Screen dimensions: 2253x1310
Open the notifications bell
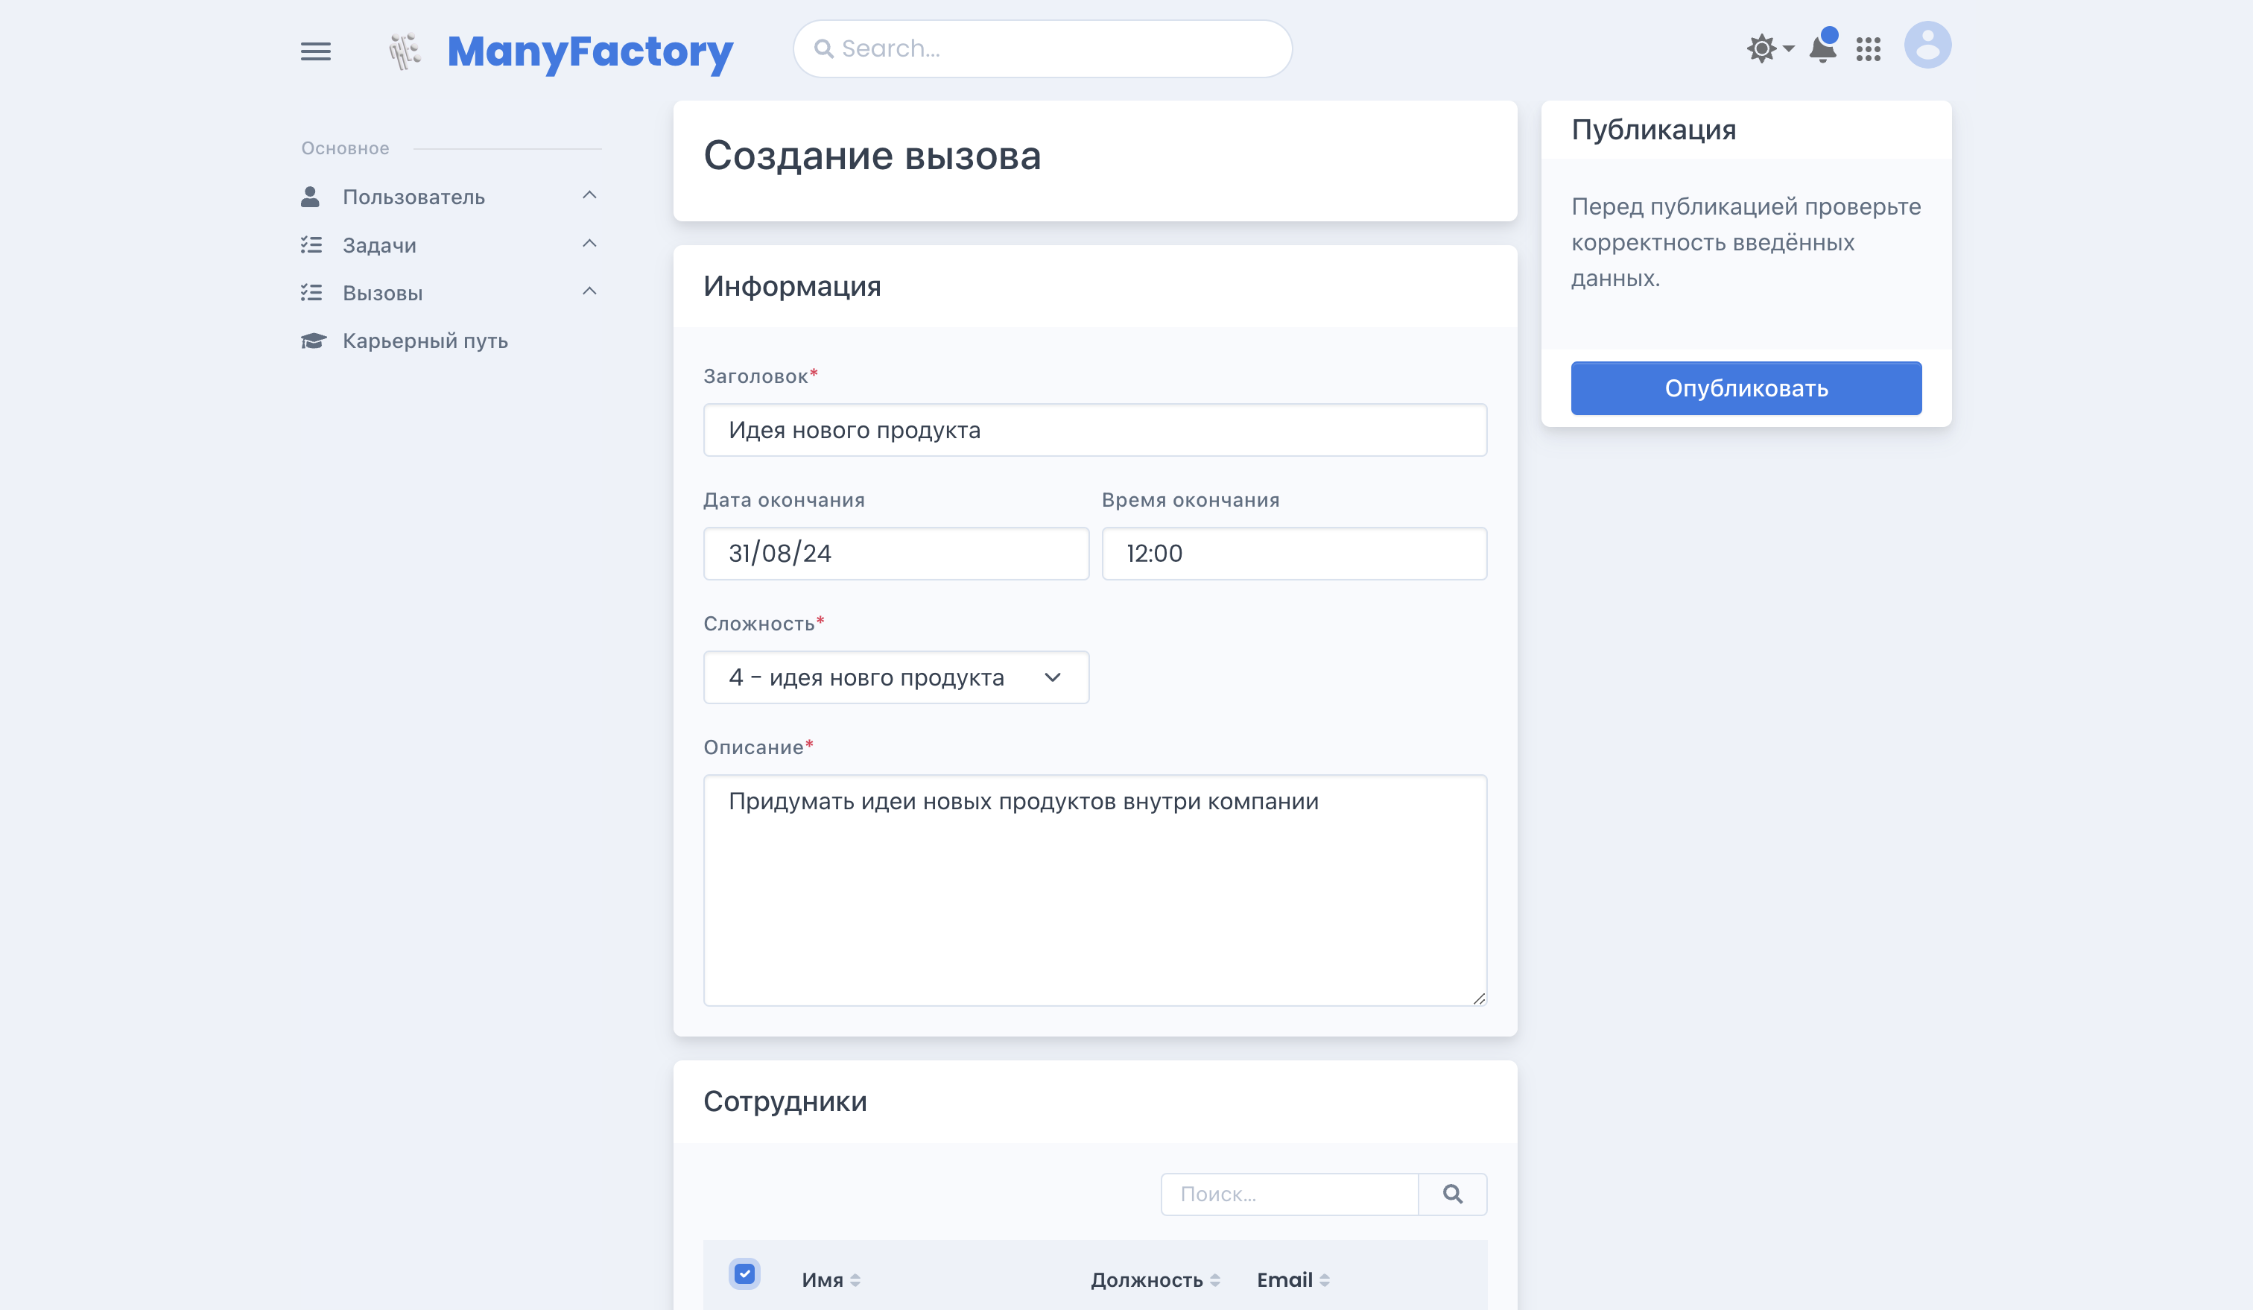pos(1822,48)
